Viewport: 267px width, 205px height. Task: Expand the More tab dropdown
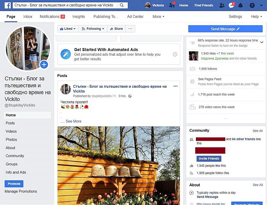[159, 17]
